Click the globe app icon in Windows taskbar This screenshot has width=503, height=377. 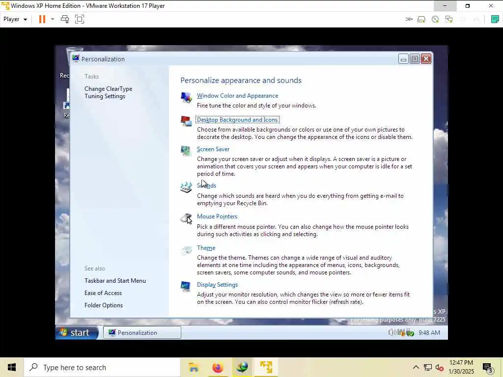point(242,367)
